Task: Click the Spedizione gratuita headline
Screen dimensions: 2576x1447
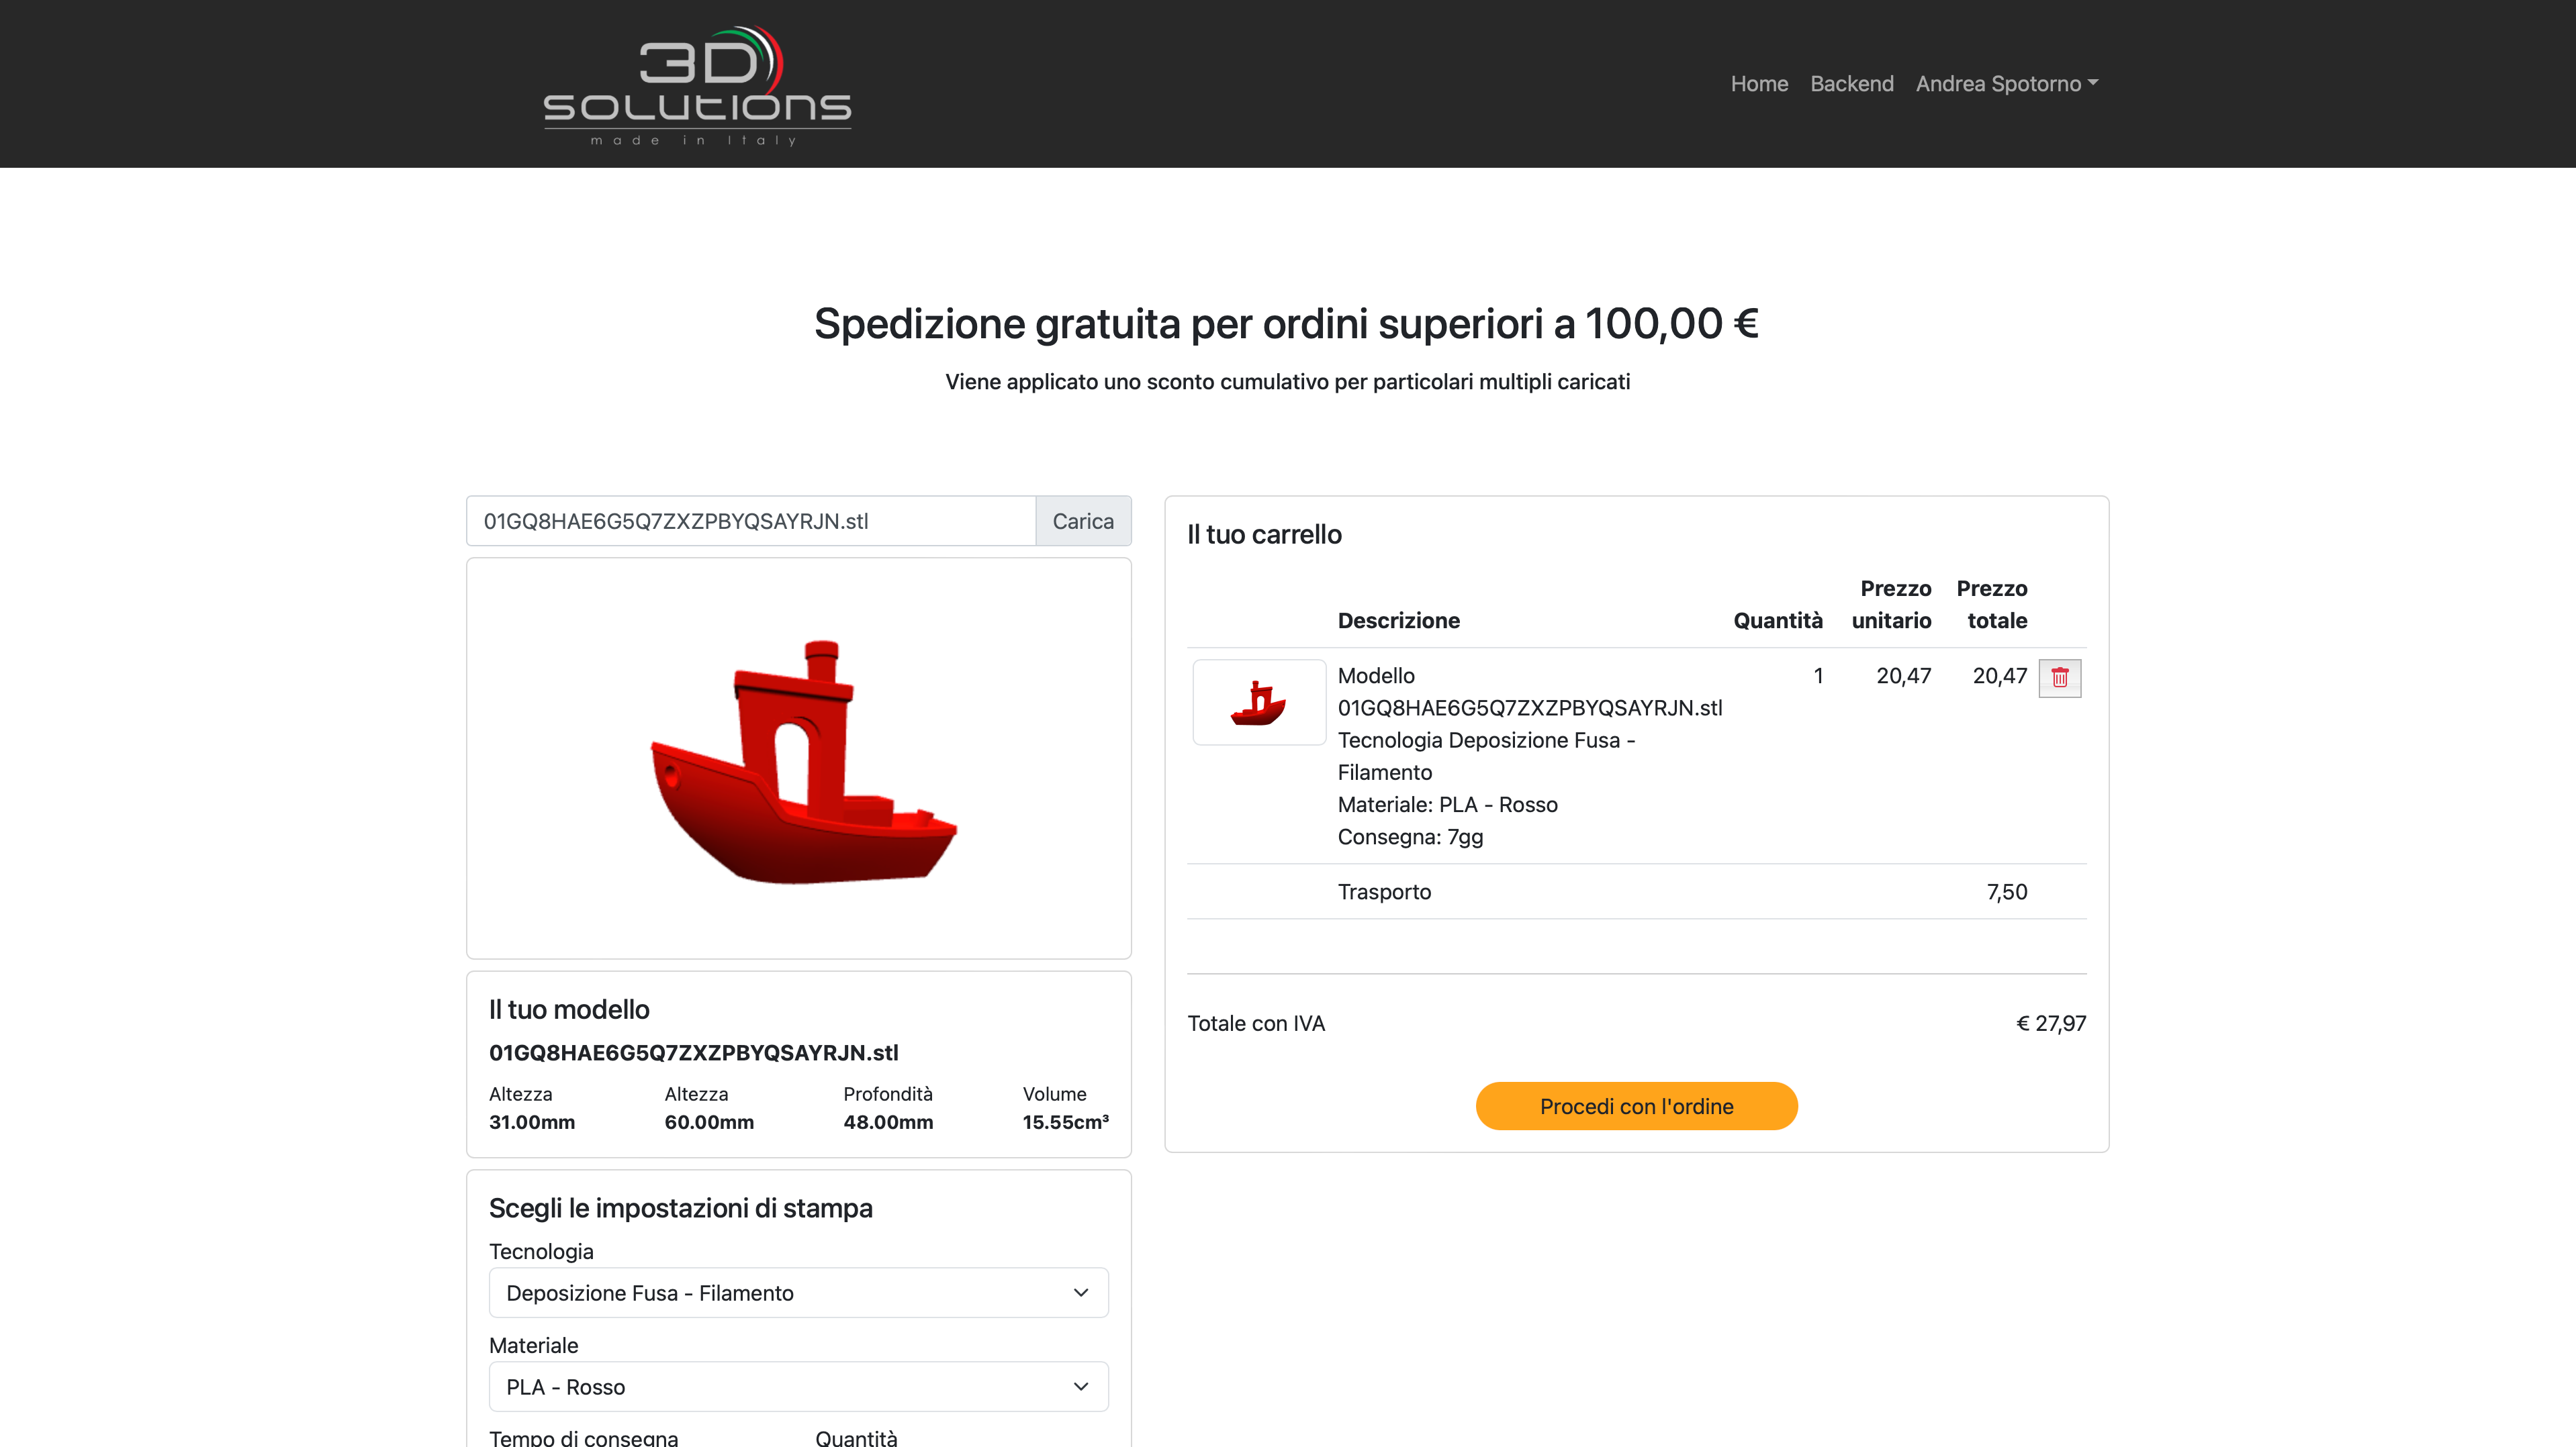Action: pos(1286,323)
